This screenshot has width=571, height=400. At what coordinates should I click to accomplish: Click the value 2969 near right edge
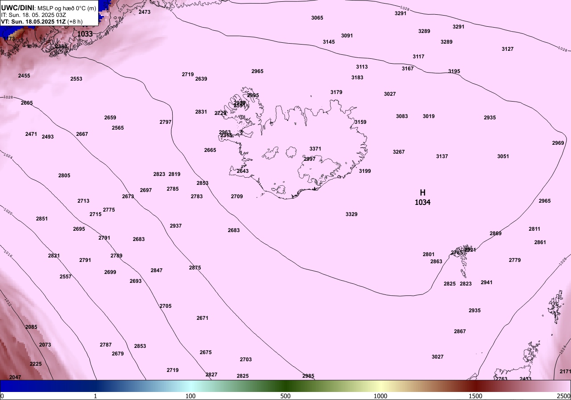pos(558,143)
